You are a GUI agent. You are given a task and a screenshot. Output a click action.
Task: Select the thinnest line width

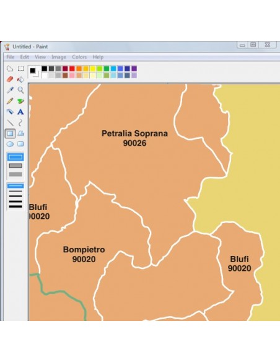point(15,186)
